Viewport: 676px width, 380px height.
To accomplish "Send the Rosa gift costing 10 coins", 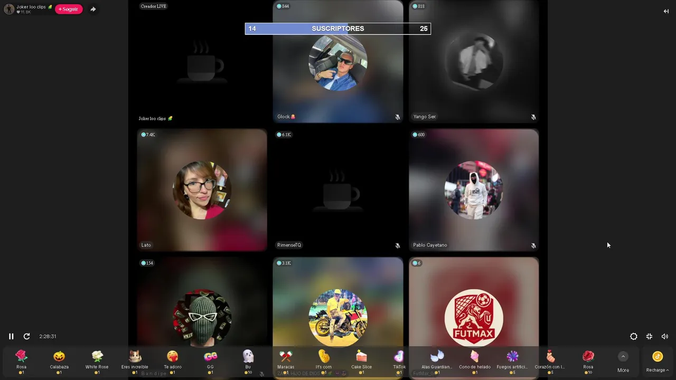I will coord(588,362).
